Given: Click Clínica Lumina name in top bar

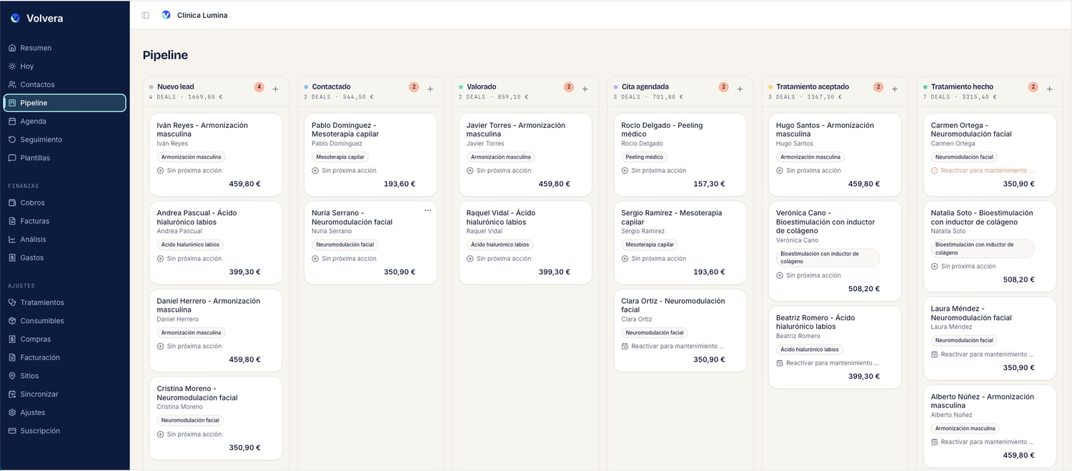Looking at the screenshot, I should click(x=202, y=15).
